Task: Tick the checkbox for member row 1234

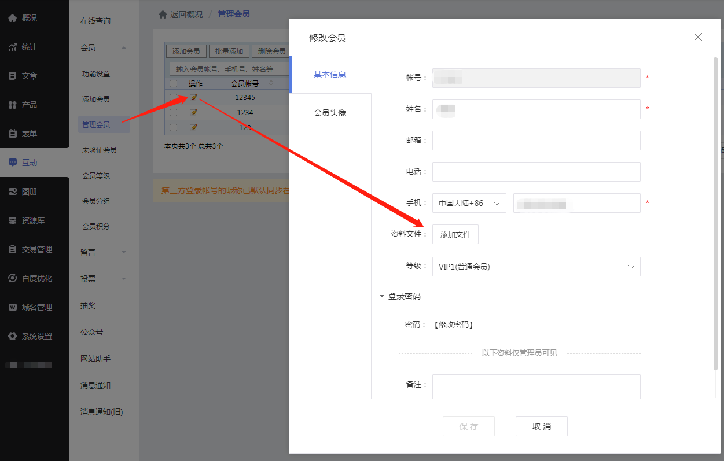Action: coord(173,113)
